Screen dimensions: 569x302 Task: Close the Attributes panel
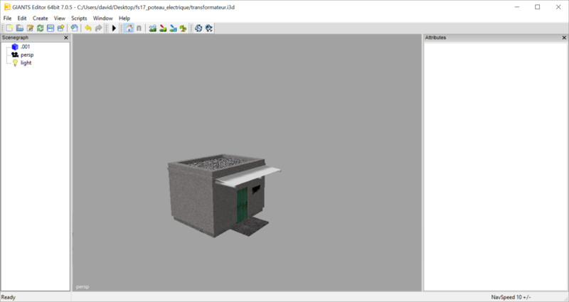click(x=563, y=38)
